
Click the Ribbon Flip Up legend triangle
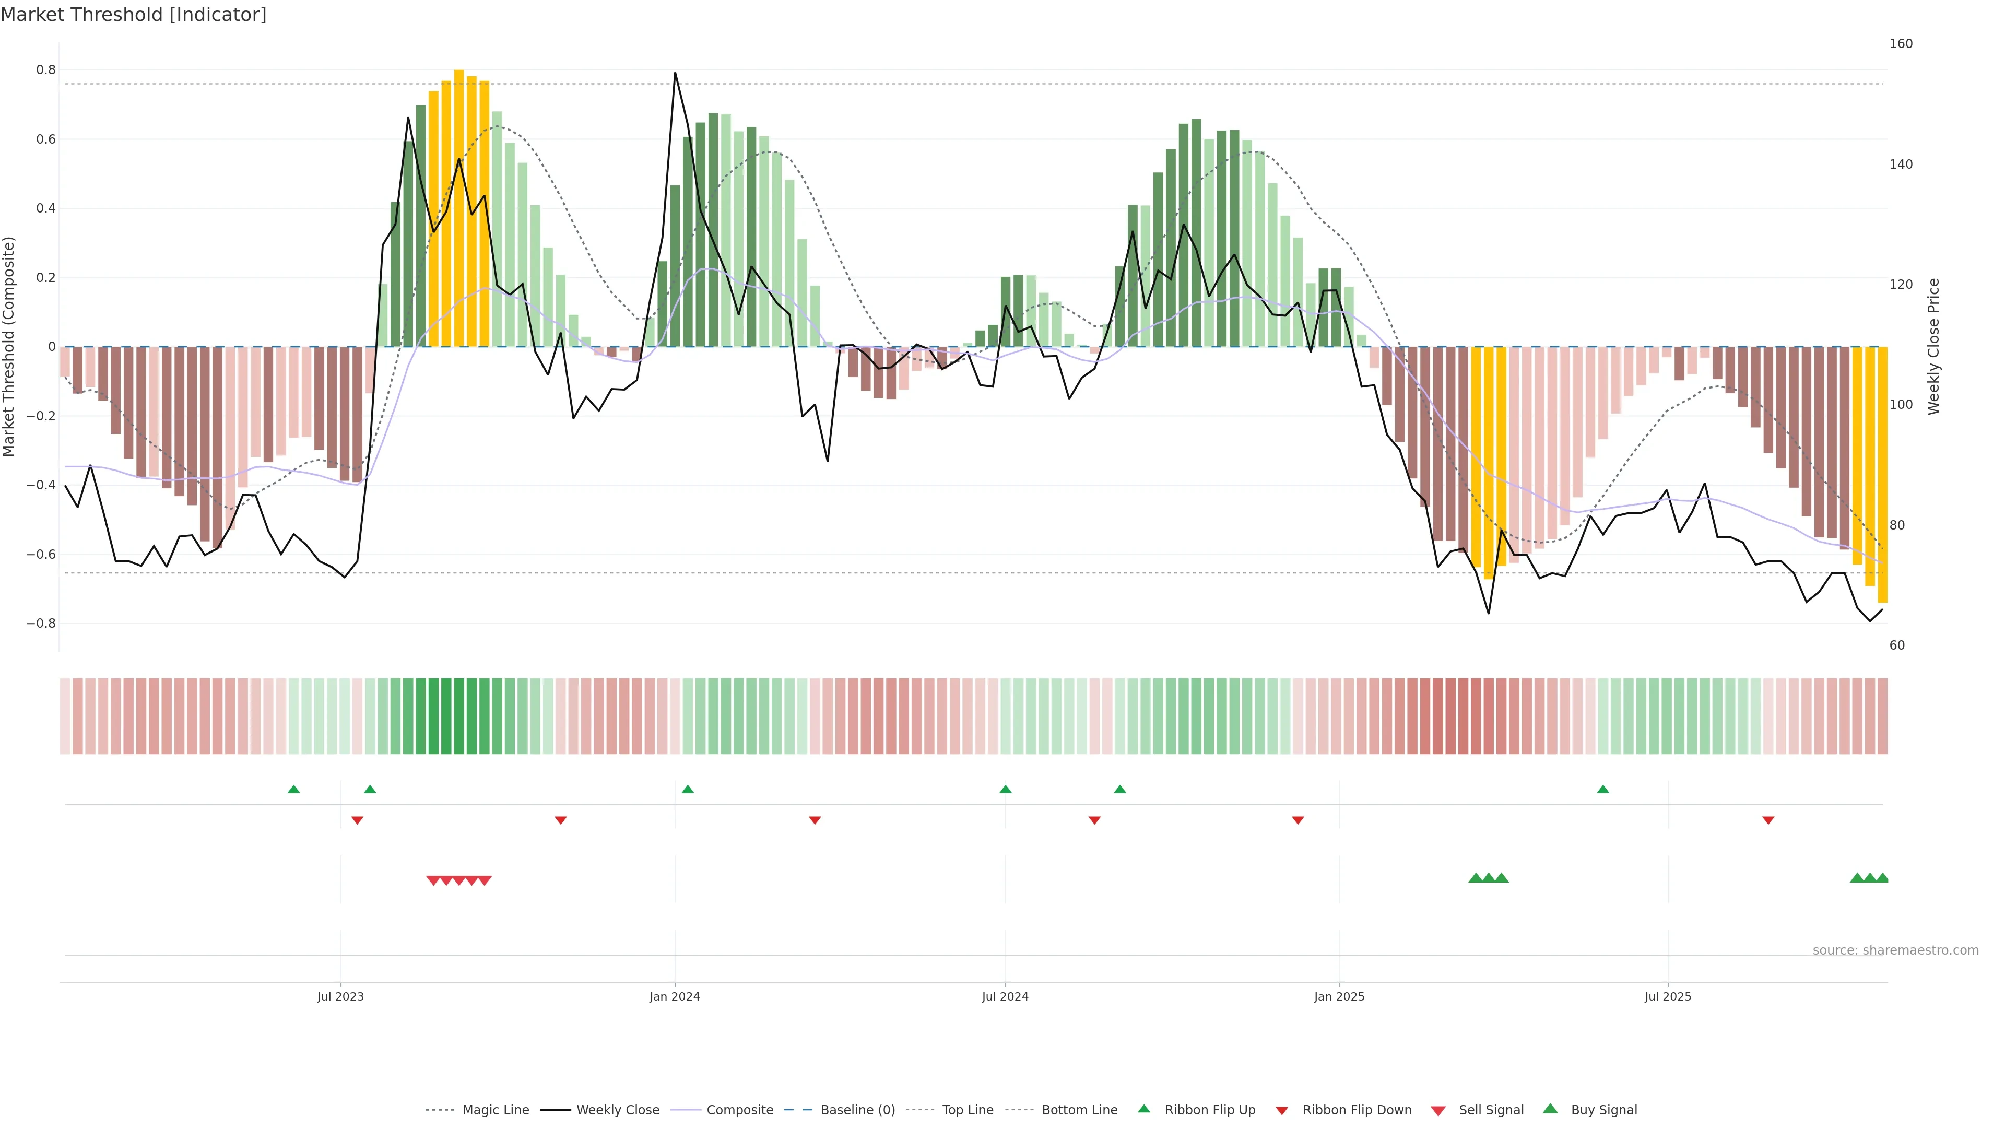(x=1143, y=1109)
